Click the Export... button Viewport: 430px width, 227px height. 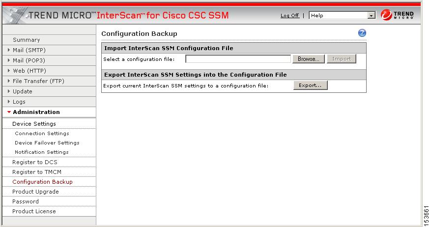(311, 85)
